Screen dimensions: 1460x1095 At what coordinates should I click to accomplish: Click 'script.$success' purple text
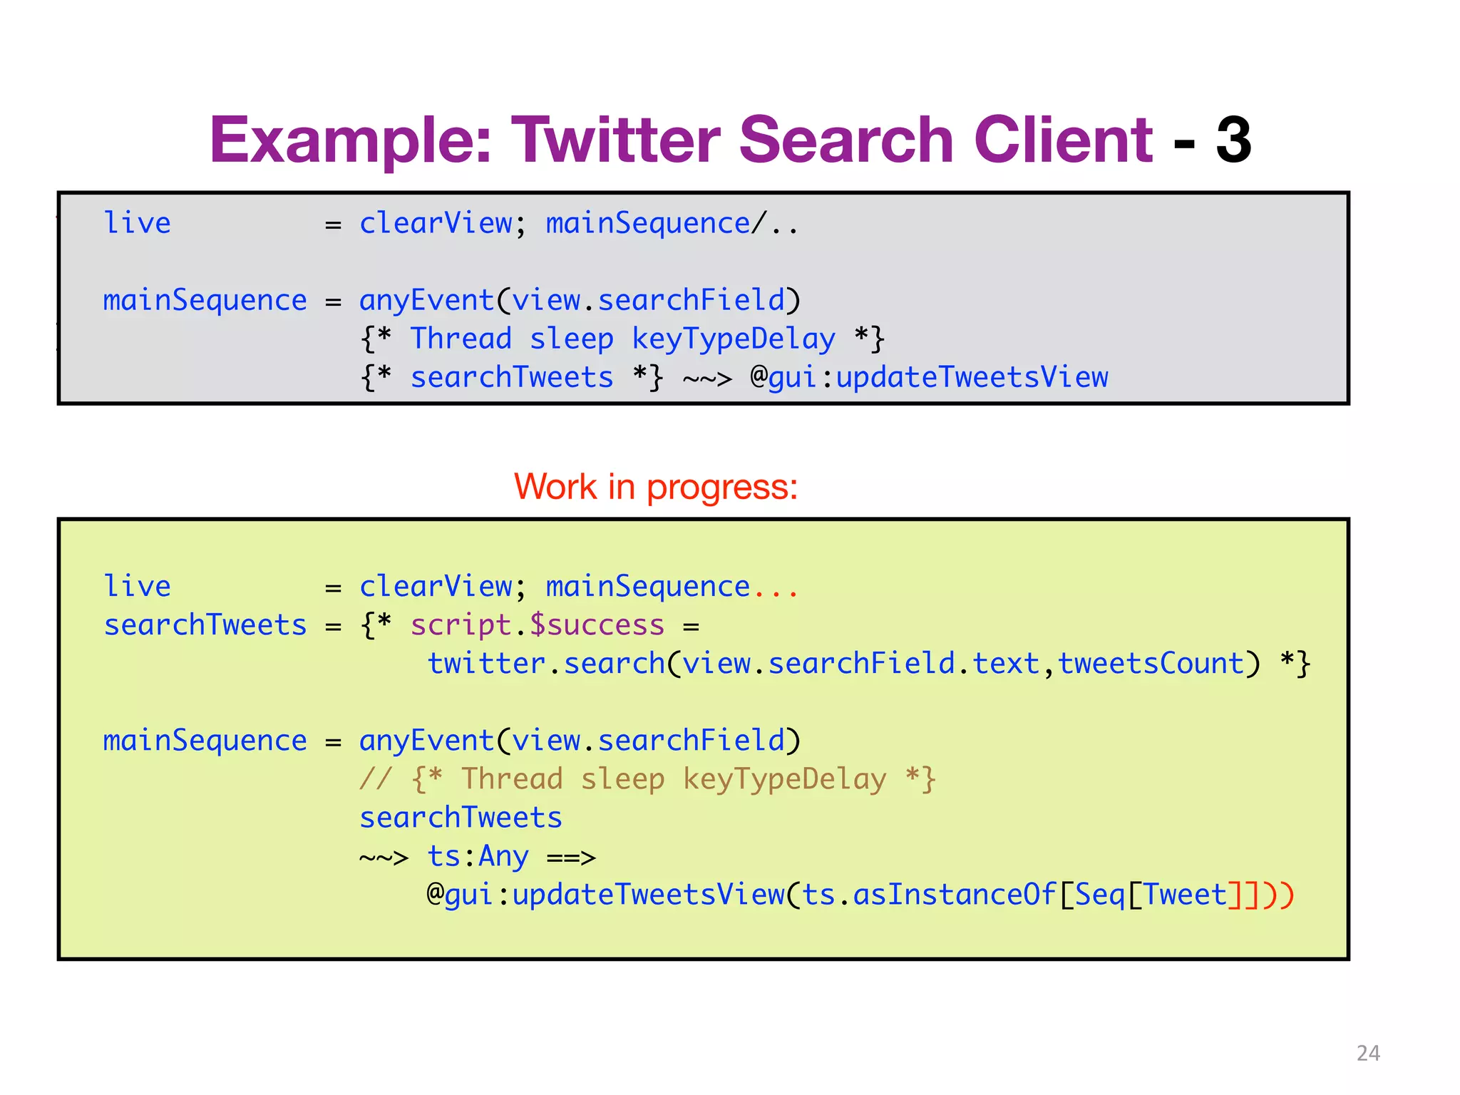point(537,625)
